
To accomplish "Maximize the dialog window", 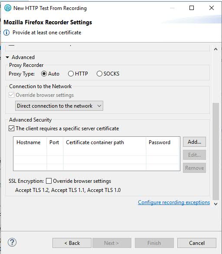I will (192, 8).
